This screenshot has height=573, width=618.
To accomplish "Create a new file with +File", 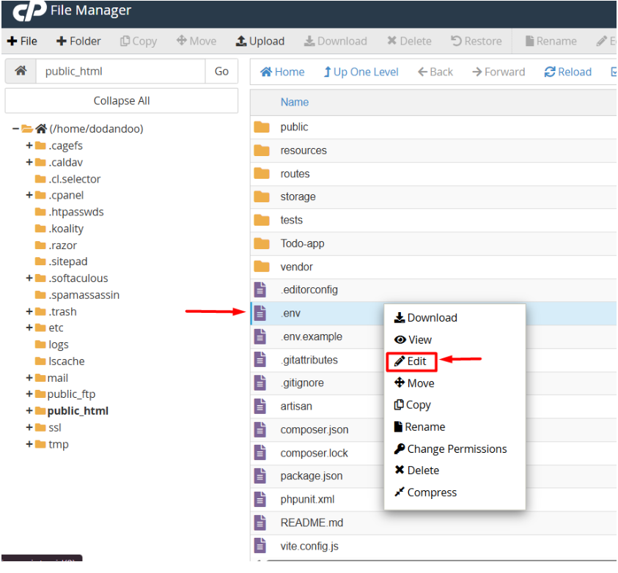I will click(22, 41).
